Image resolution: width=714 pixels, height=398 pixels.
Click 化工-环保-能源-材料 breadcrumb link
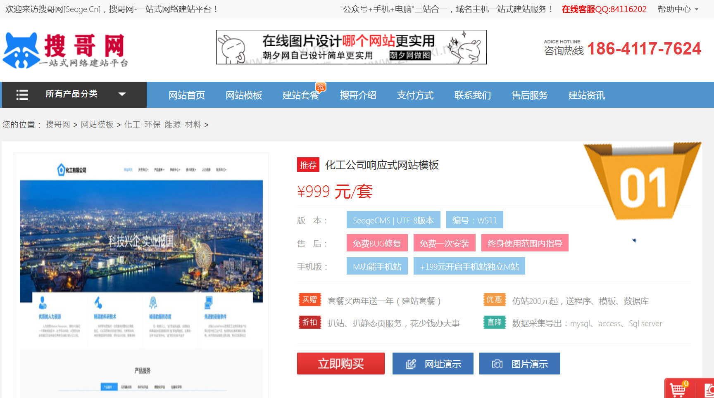click(x=162, y=125)
